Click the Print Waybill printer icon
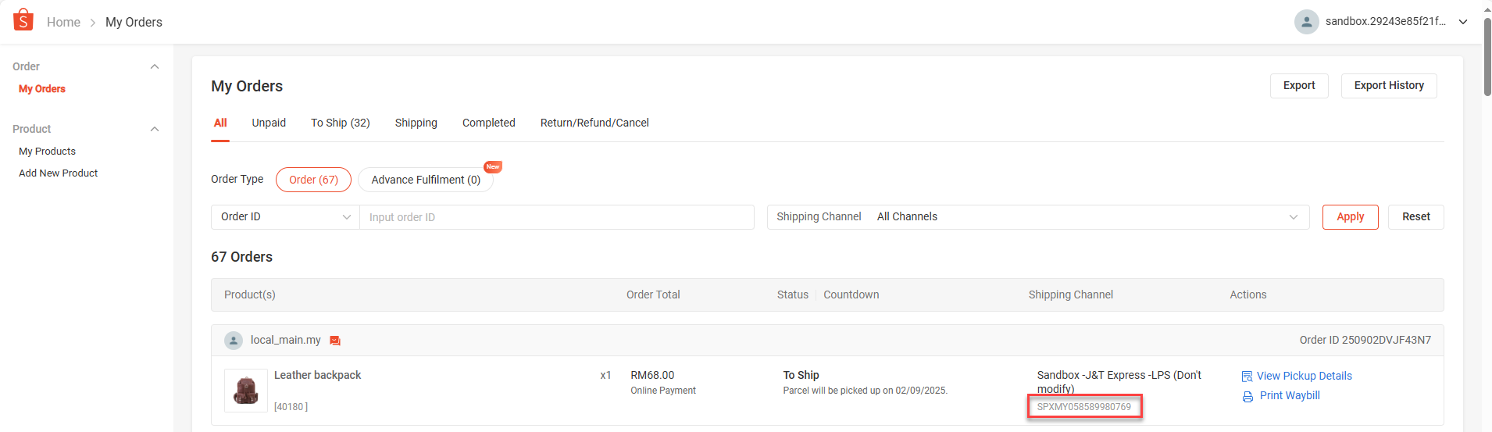Screen dimensions: 1492x432 (x=1247, y=397)
